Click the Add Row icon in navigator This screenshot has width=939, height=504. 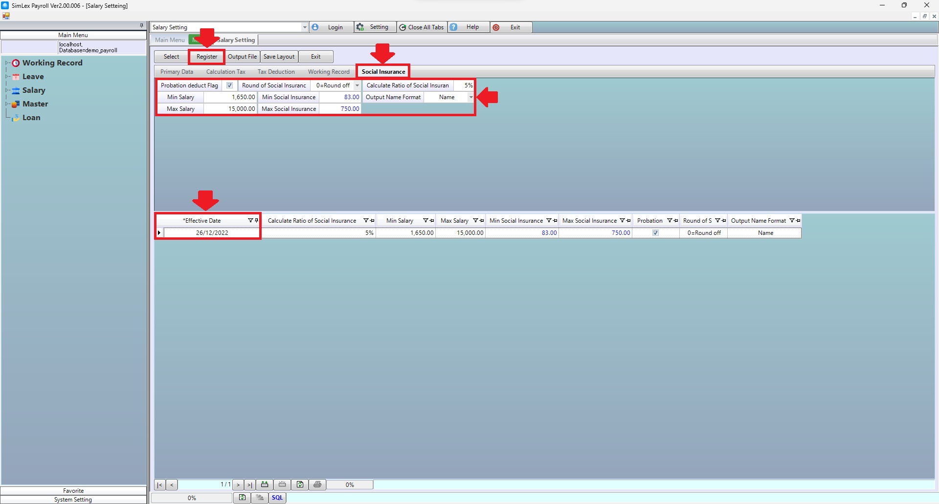click(265, 484)
